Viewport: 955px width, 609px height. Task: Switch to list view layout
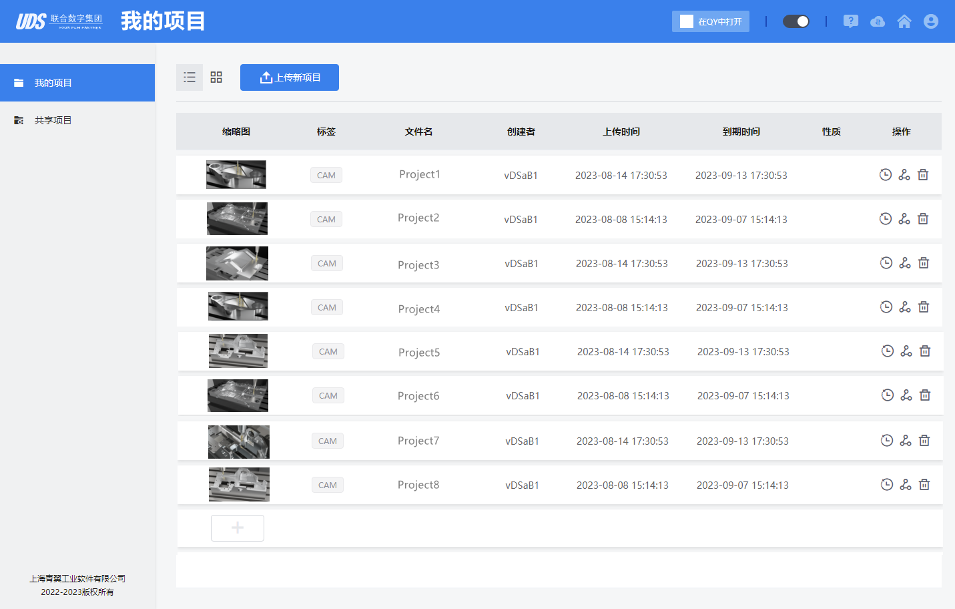(x=190, y=77)
